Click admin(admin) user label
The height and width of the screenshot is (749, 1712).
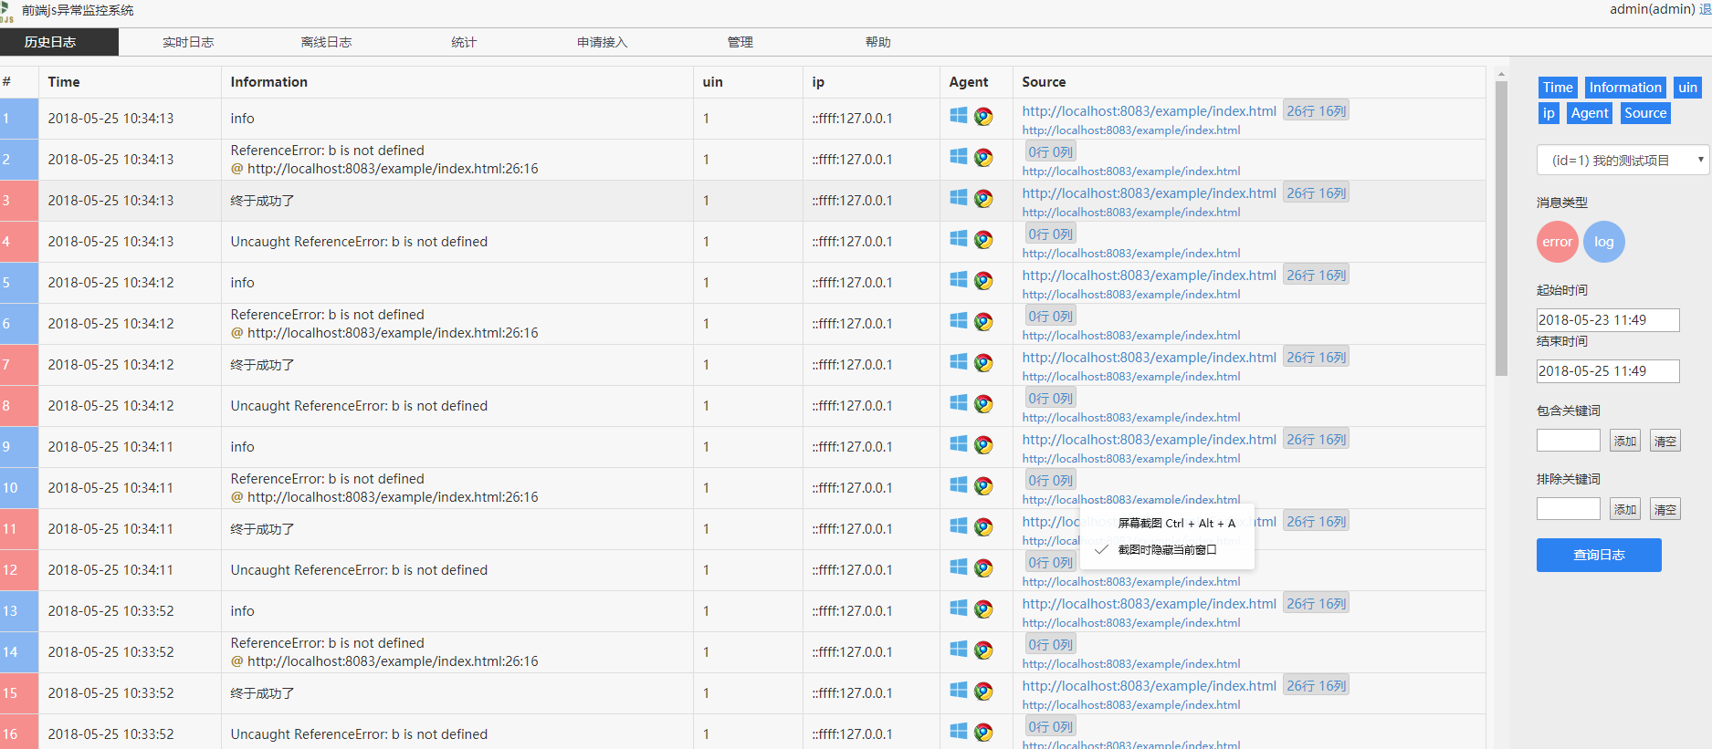point(1652,9)
